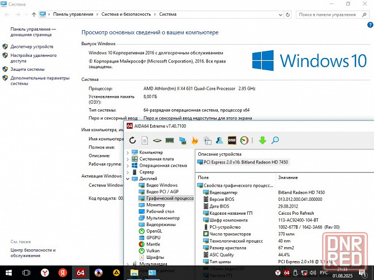Expand Свойства графического процессора group row
Image resolution: width=374 pixels, height=280 pixels.
236,185
